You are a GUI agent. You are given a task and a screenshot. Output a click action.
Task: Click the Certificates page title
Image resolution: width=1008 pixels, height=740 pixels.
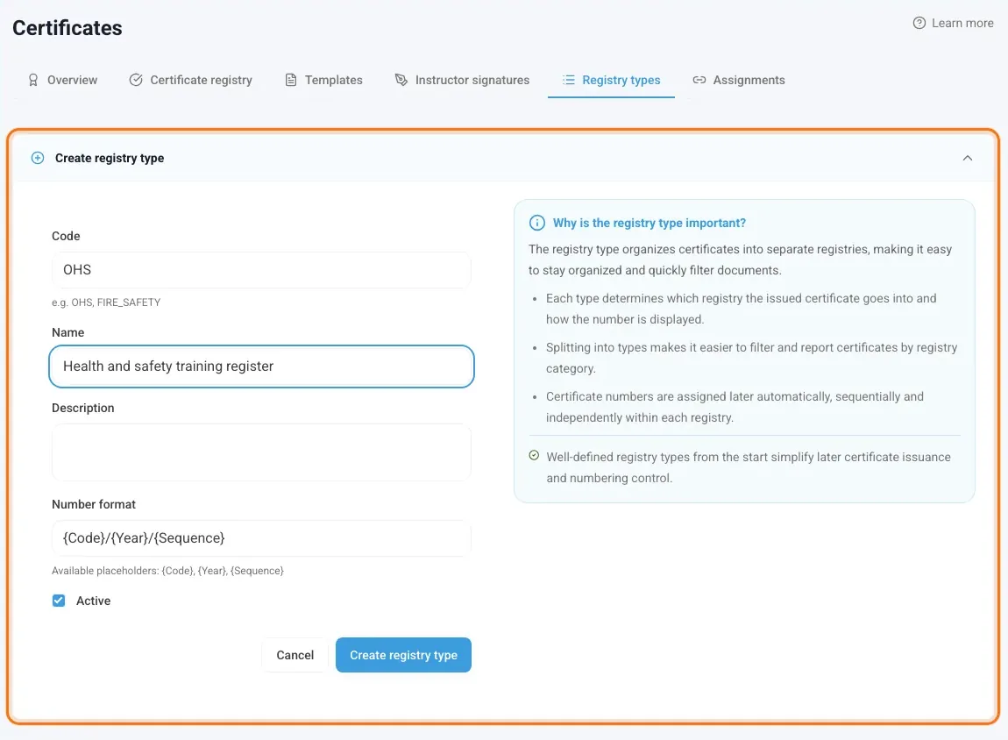pos(67,28)
